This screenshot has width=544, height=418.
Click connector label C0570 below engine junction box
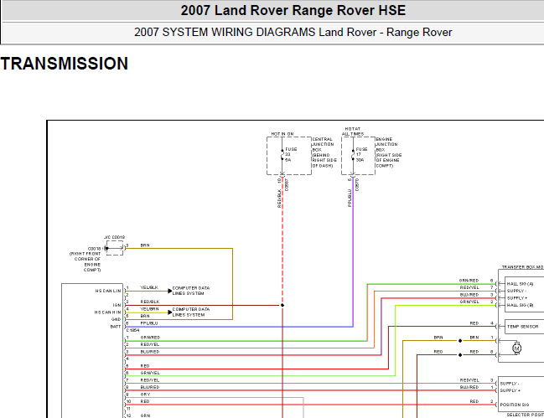coord(357,185)
